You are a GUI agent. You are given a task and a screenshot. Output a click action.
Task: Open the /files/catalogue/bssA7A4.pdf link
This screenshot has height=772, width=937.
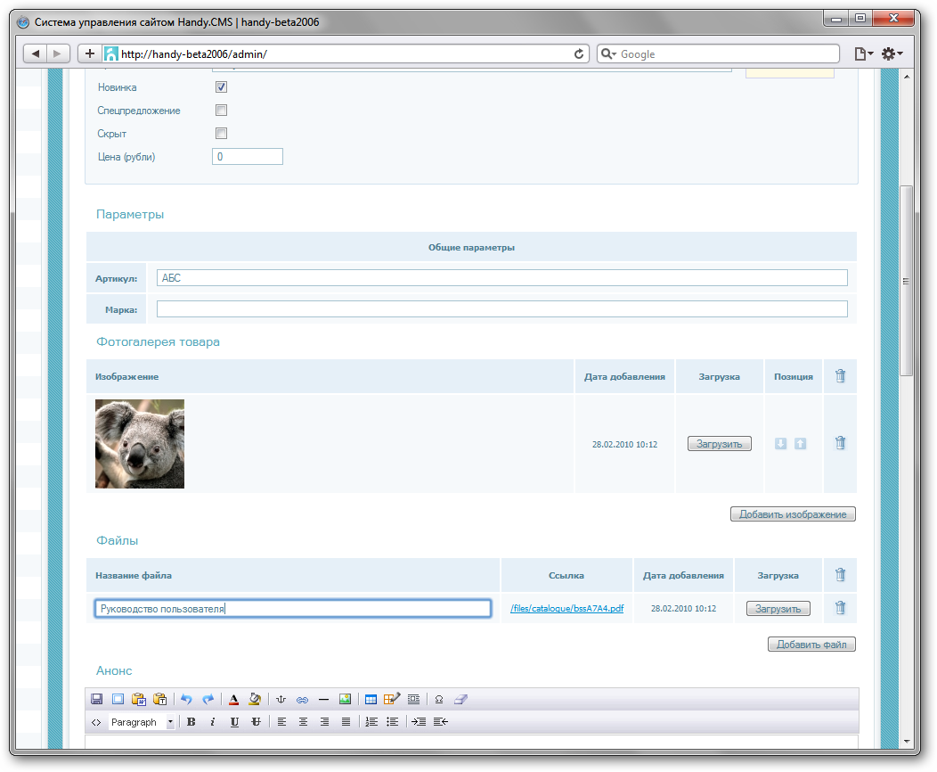click(x=566, y=609)
